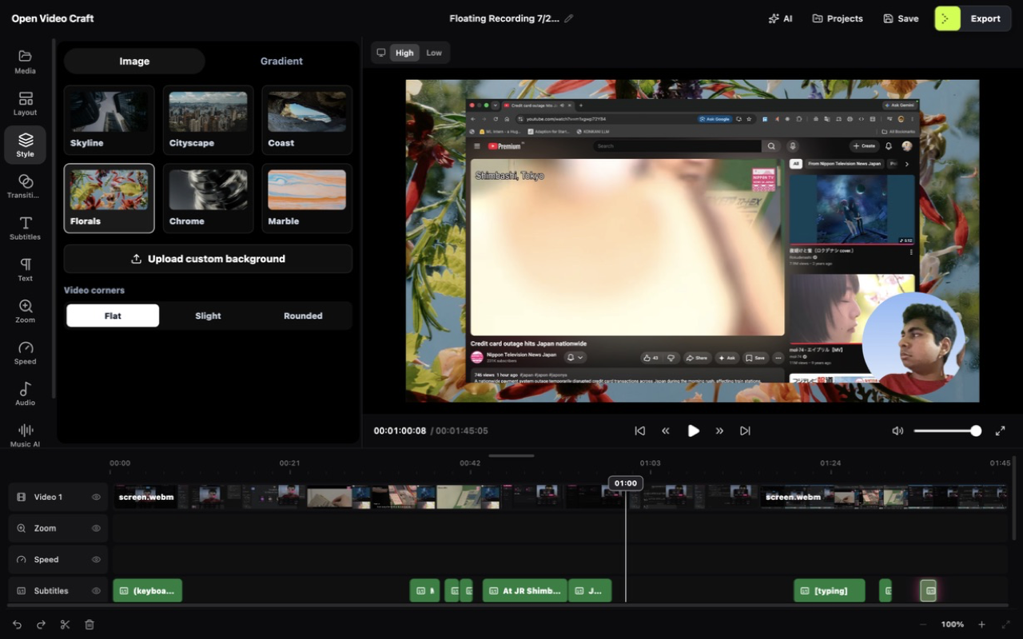Choose the Skyline background
Screen dimensions: 1023x639
click(109, 120)
